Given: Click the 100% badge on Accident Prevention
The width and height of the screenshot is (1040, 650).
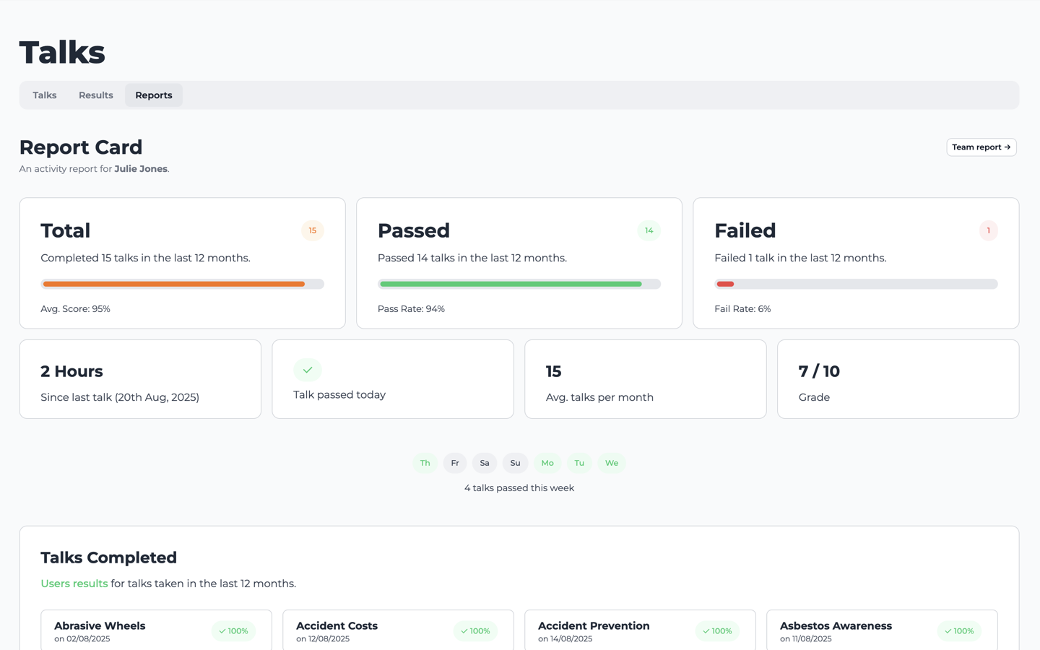Looking at the screenshot, I should coord(717,631).
